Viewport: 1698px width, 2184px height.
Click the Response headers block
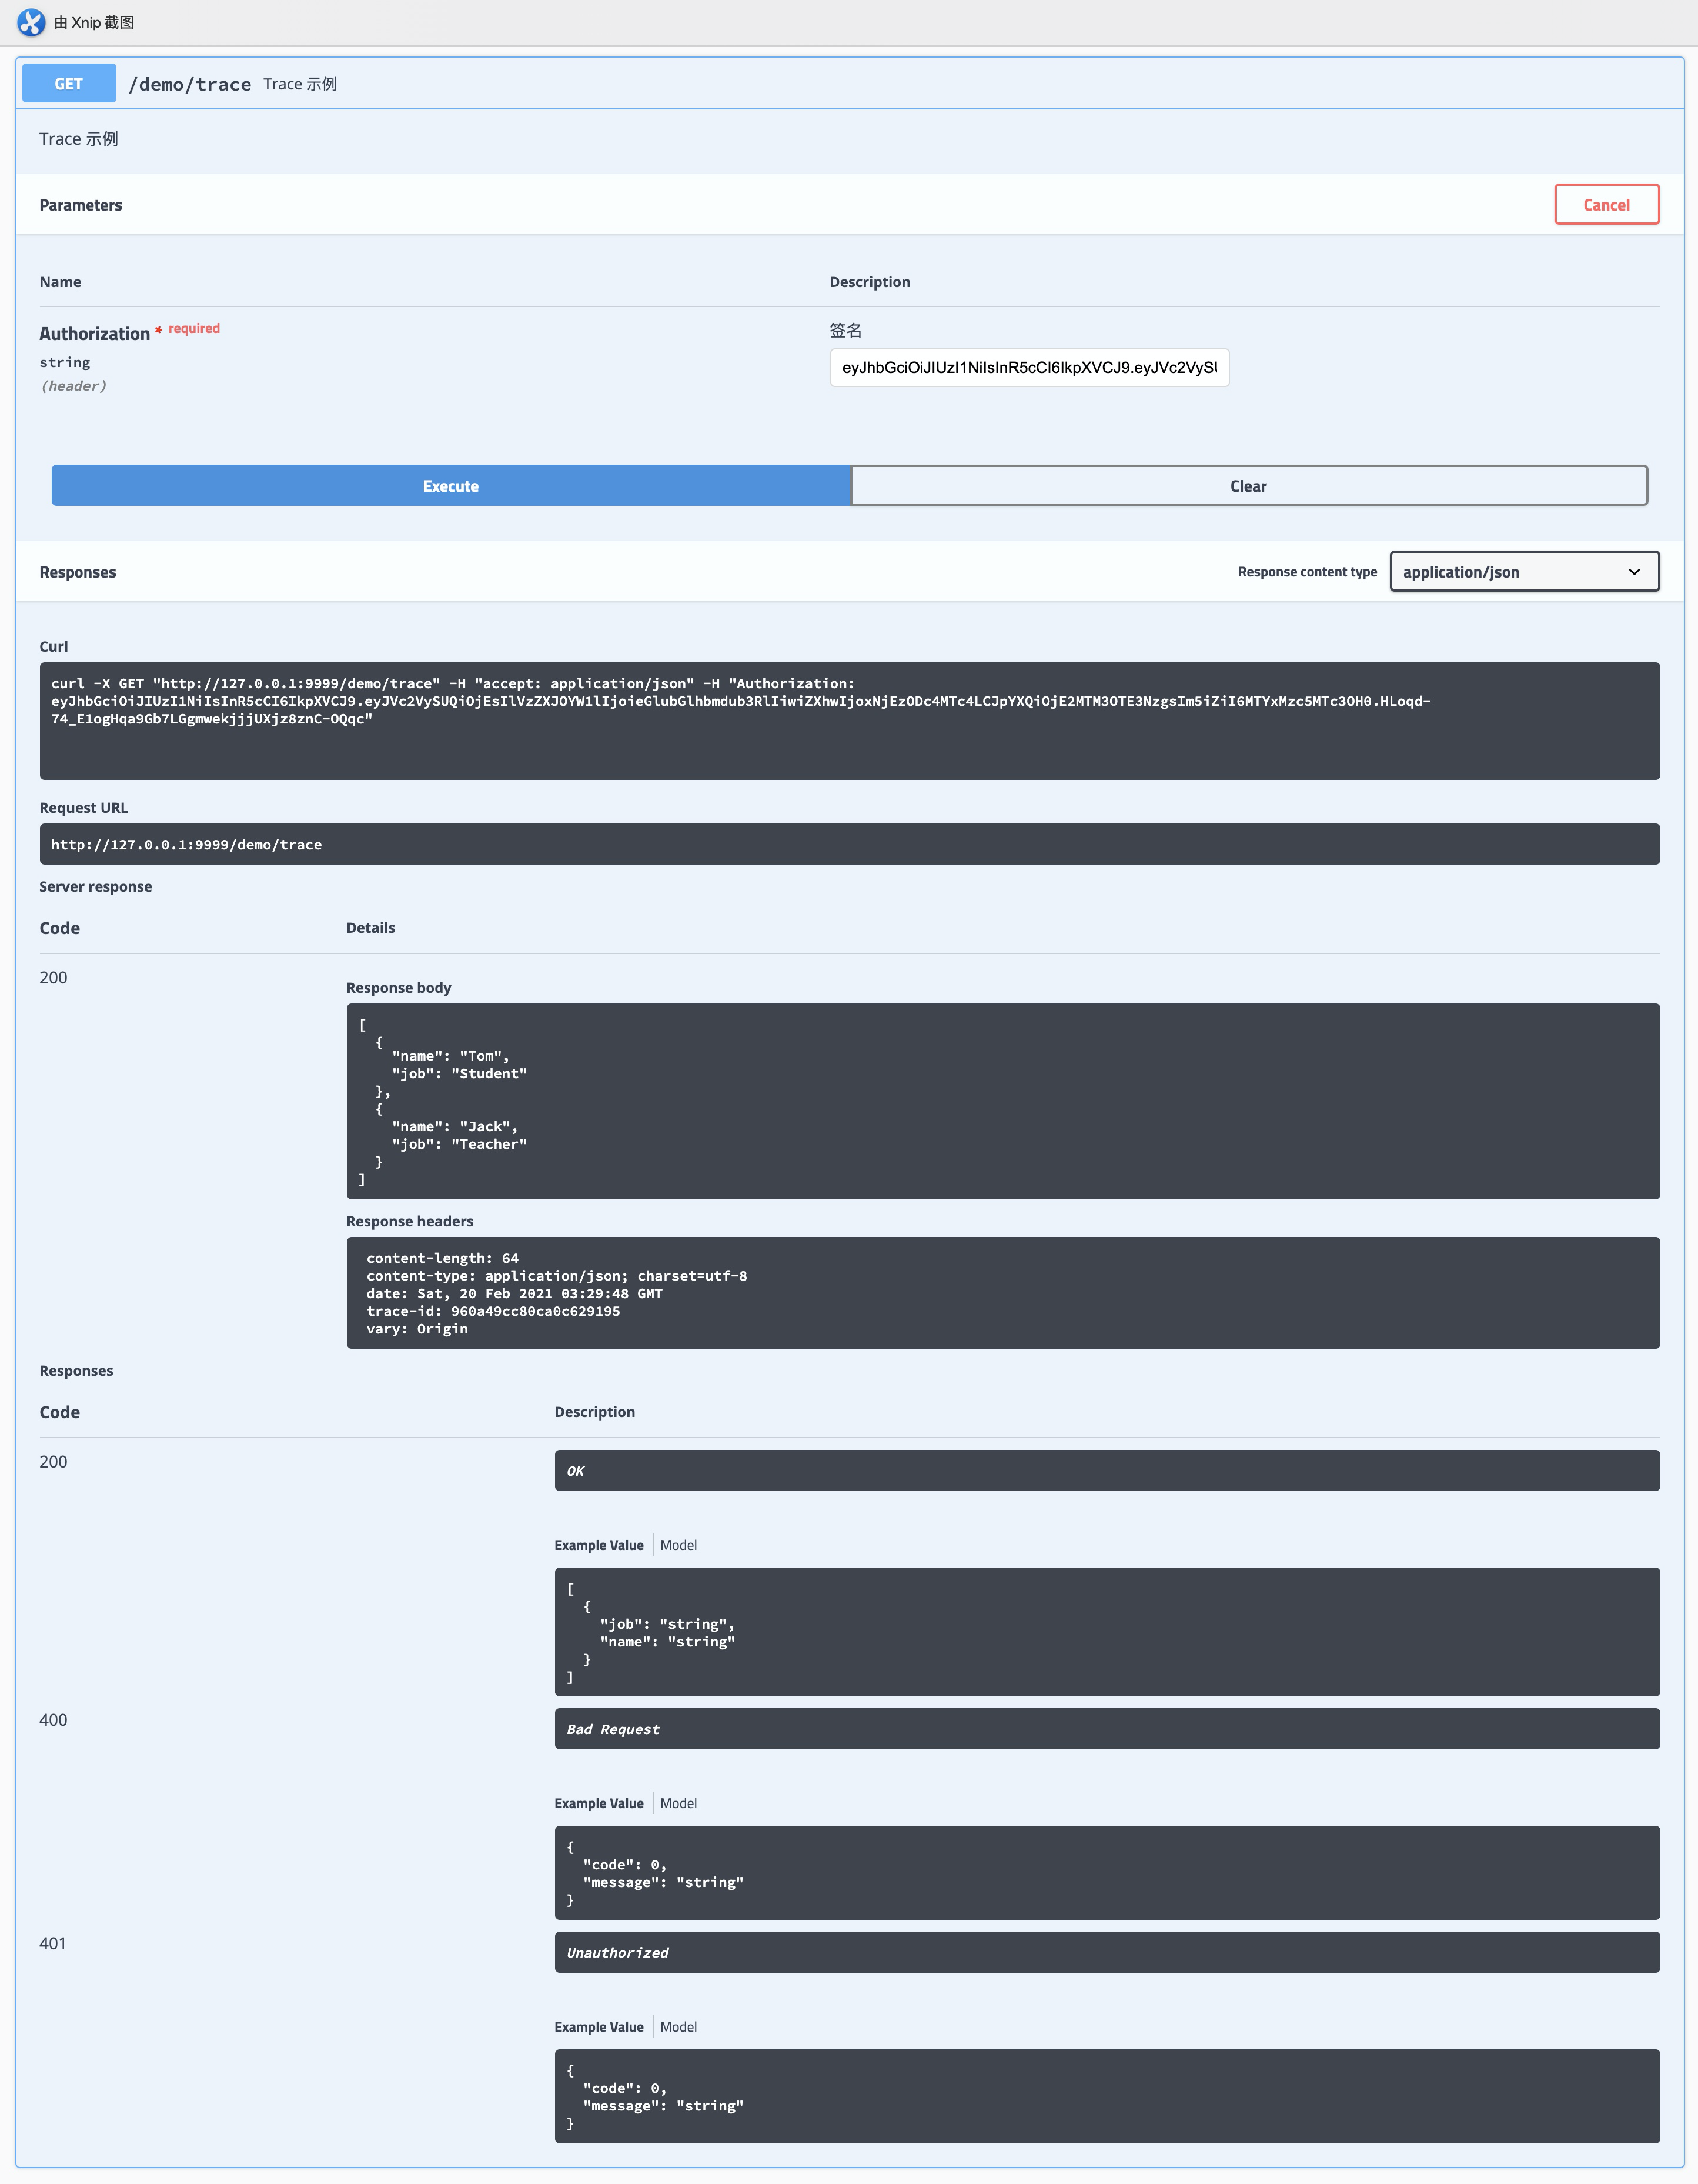[1001, 1293]
